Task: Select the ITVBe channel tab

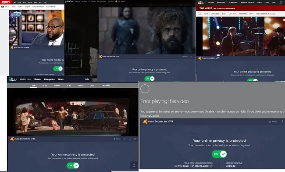Action: 57,86
